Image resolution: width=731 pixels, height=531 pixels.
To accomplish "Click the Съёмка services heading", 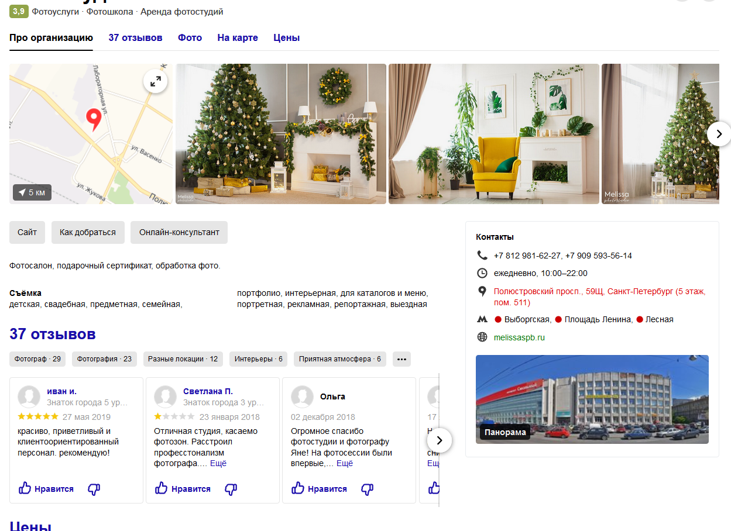I will 25,293.
